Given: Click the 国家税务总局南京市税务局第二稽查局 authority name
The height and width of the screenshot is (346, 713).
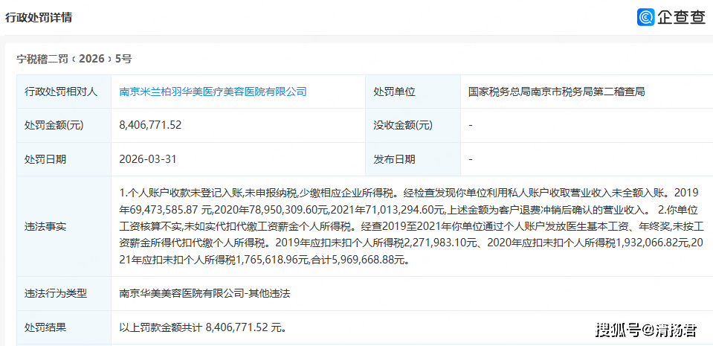Looking at the screenshot, I should pyautogui.click(x=556, y=92).
